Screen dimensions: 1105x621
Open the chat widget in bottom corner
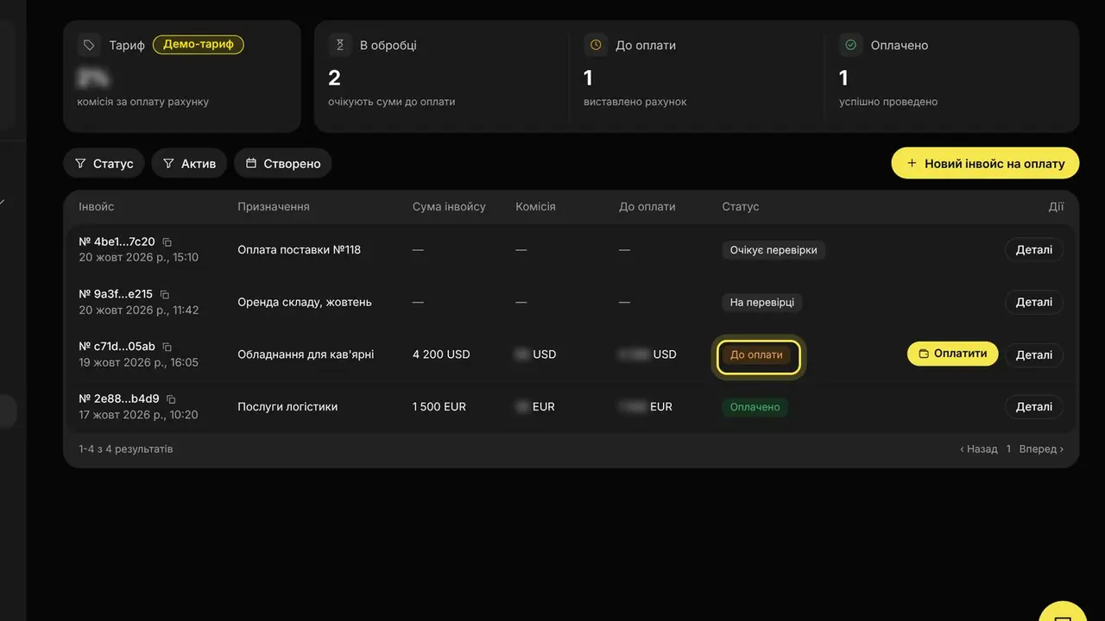(x=1063, y=612)
